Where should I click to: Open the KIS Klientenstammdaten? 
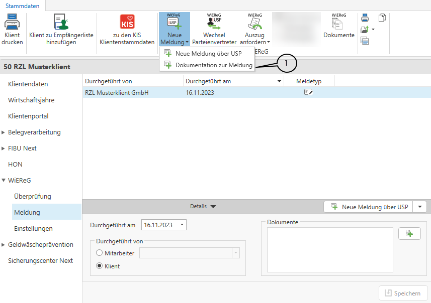pyautogui.click(x=127, y=23)
